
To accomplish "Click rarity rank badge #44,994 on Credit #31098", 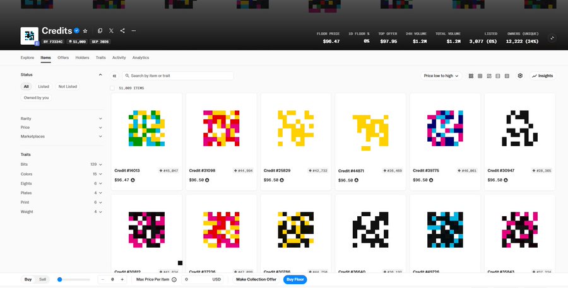I will (x=244, y=171).
